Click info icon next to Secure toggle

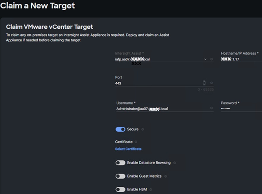[143, 129]
